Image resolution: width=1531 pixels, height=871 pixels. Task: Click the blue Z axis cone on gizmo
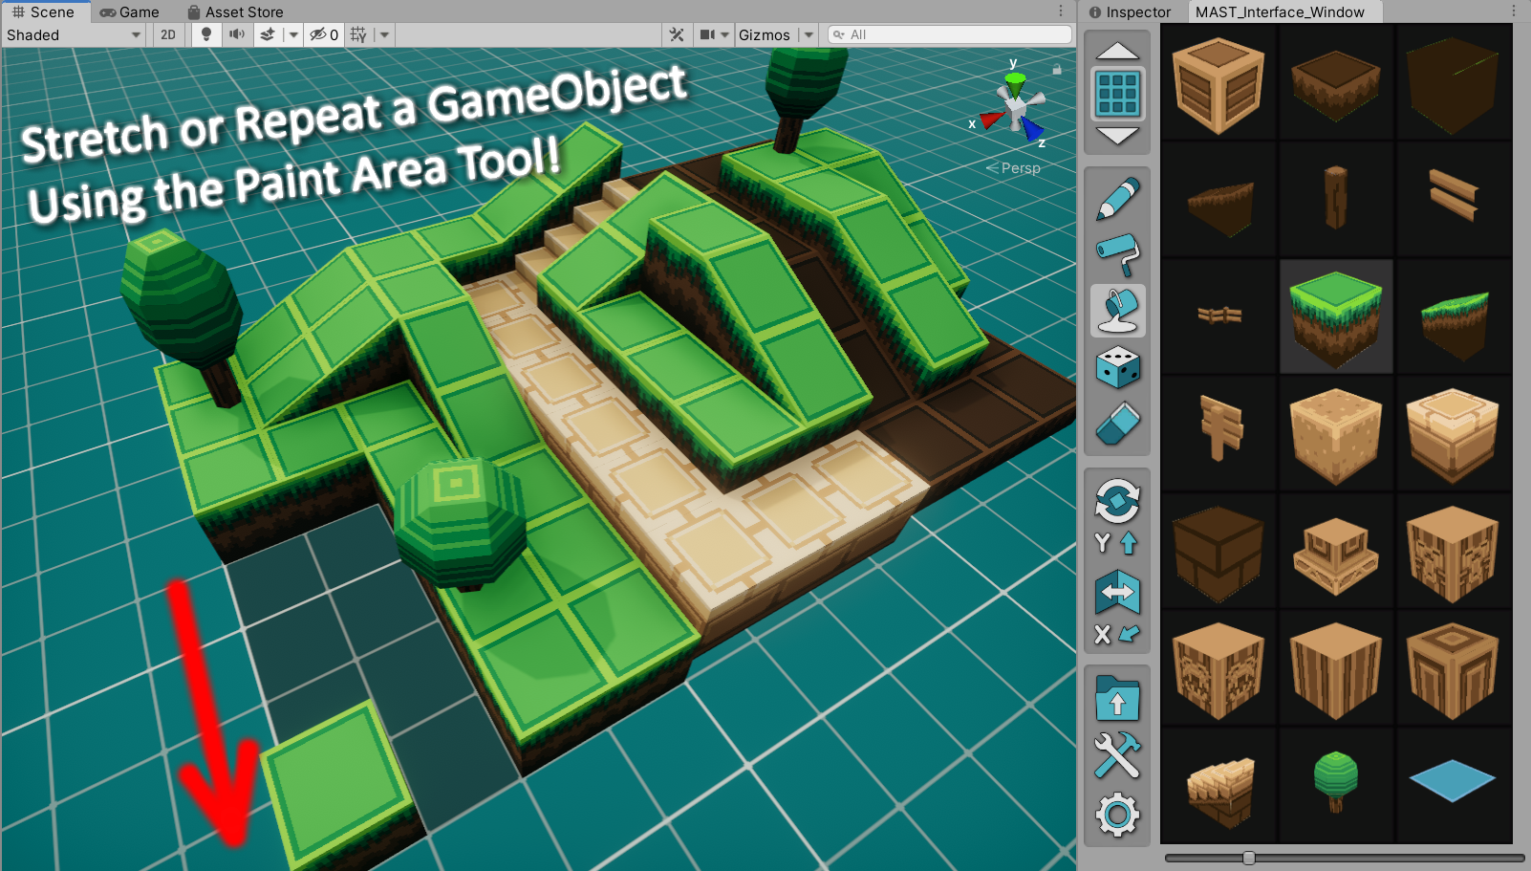(x=1033, y=129)
